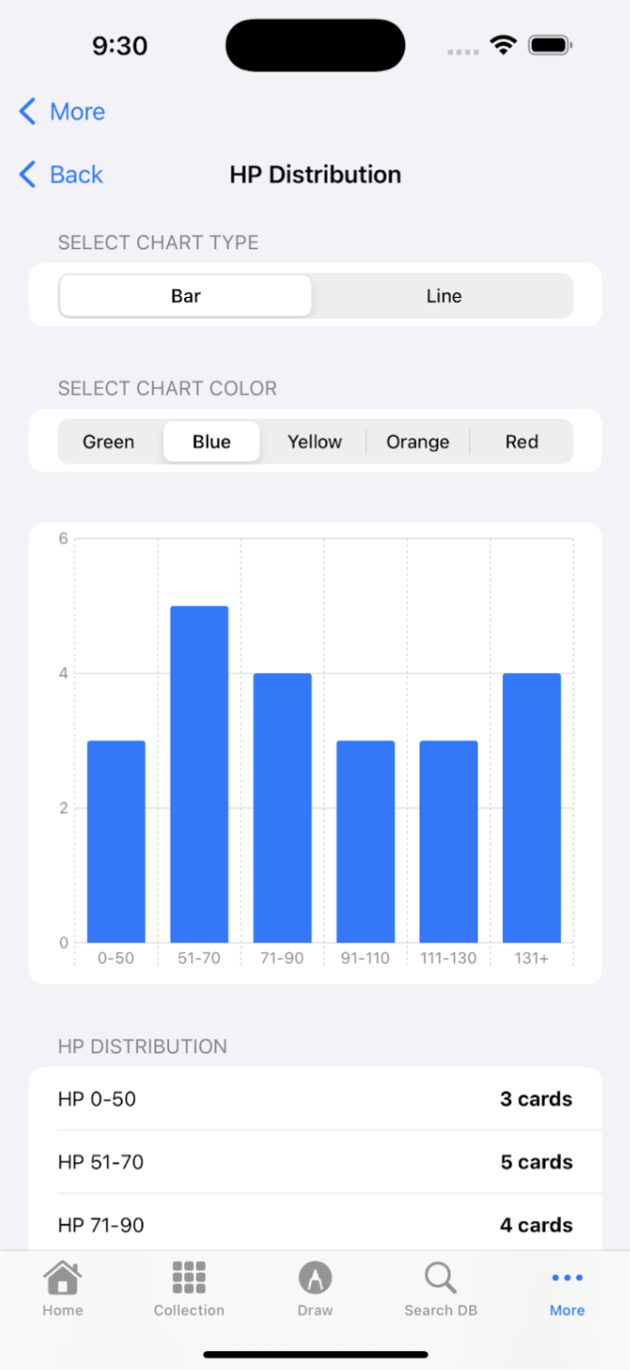The image size is (630, 1370).
Task: Switch to the Home tab
Action: [62, 1290]
